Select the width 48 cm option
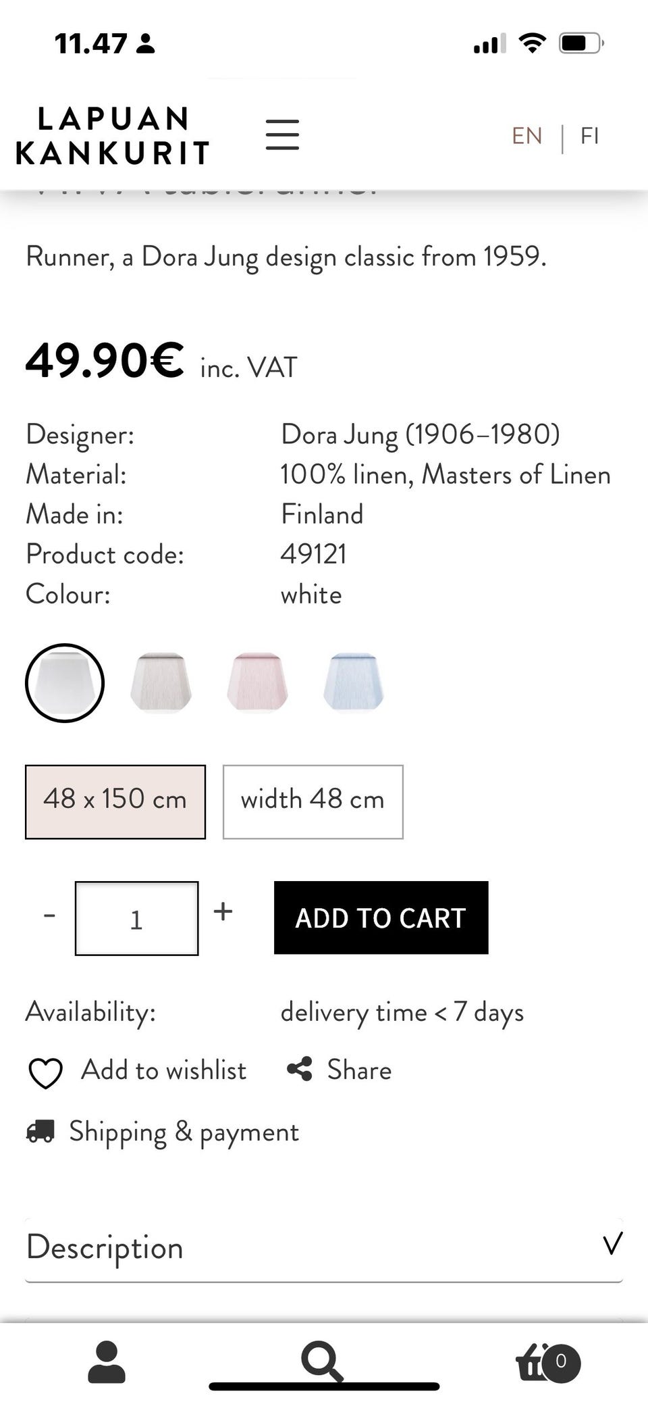 [313, 801]
